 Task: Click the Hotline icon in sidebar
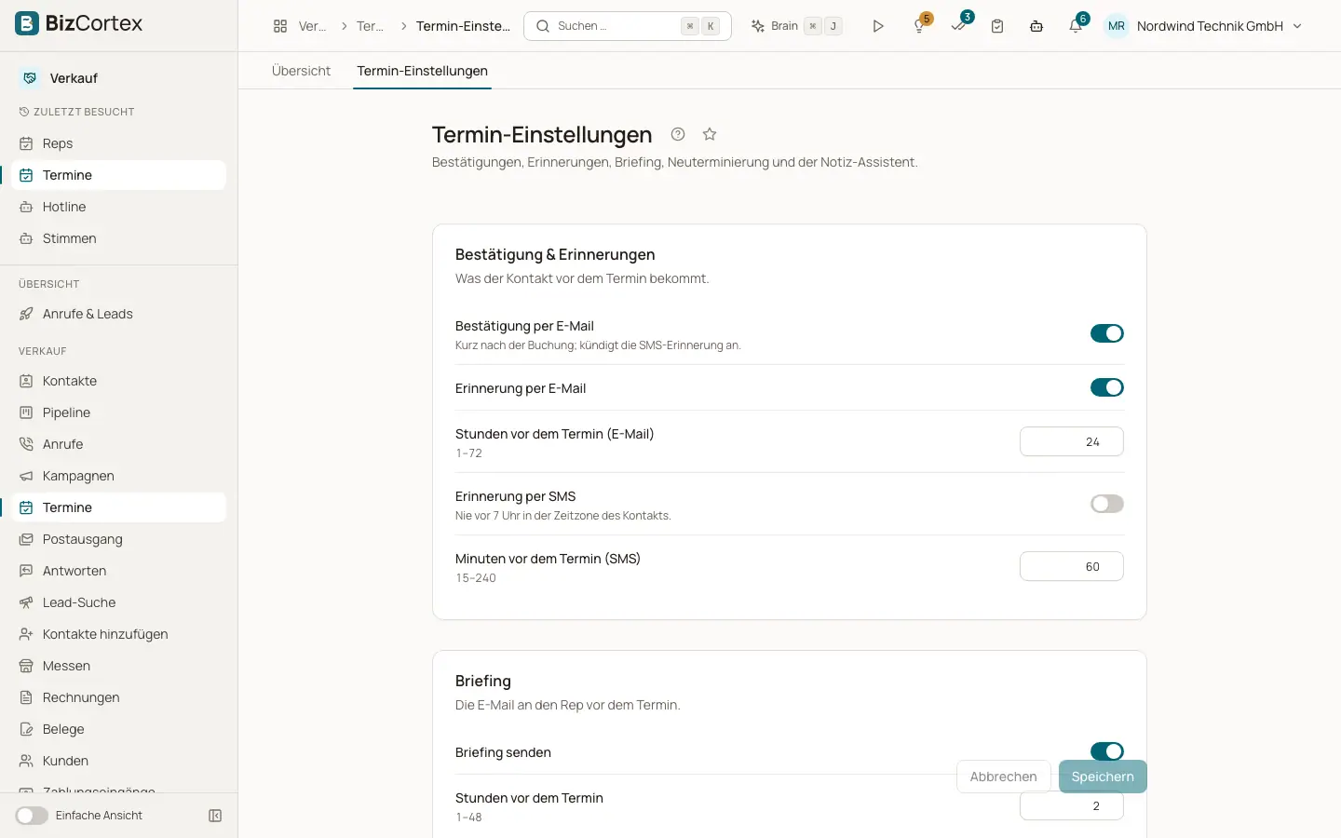point(26,207)
